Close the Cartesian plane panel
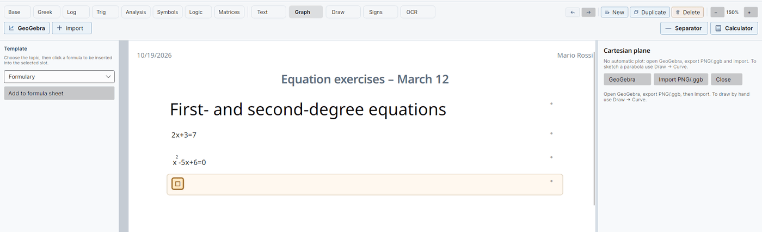Image resolution: width=762 pixels, height=232 pixels. pos(726,80)
